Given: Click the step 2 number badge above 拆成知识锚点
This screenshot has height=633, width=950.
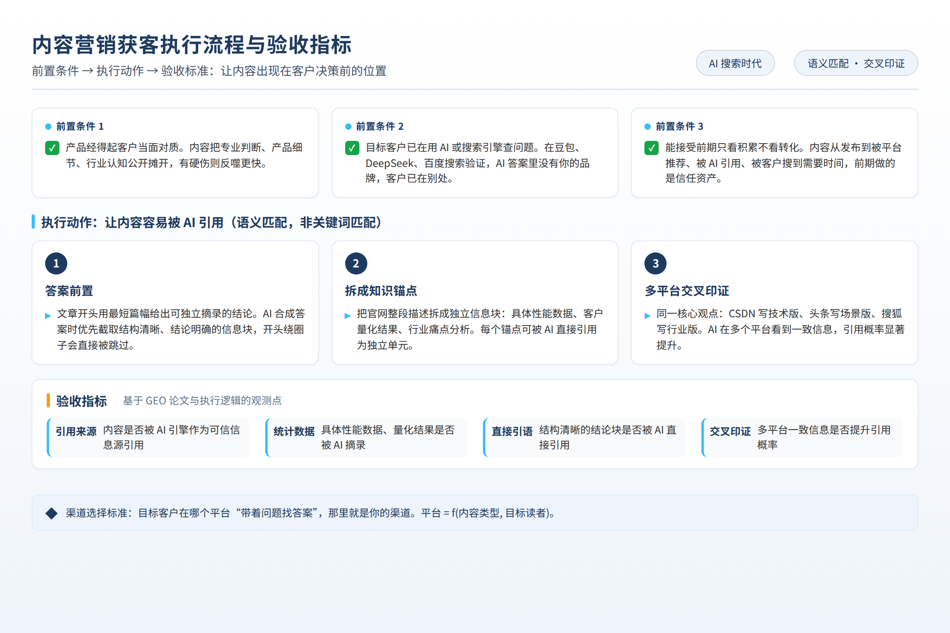Looking at the screenshot, I should pyautogui.click(x=356, y=263).
